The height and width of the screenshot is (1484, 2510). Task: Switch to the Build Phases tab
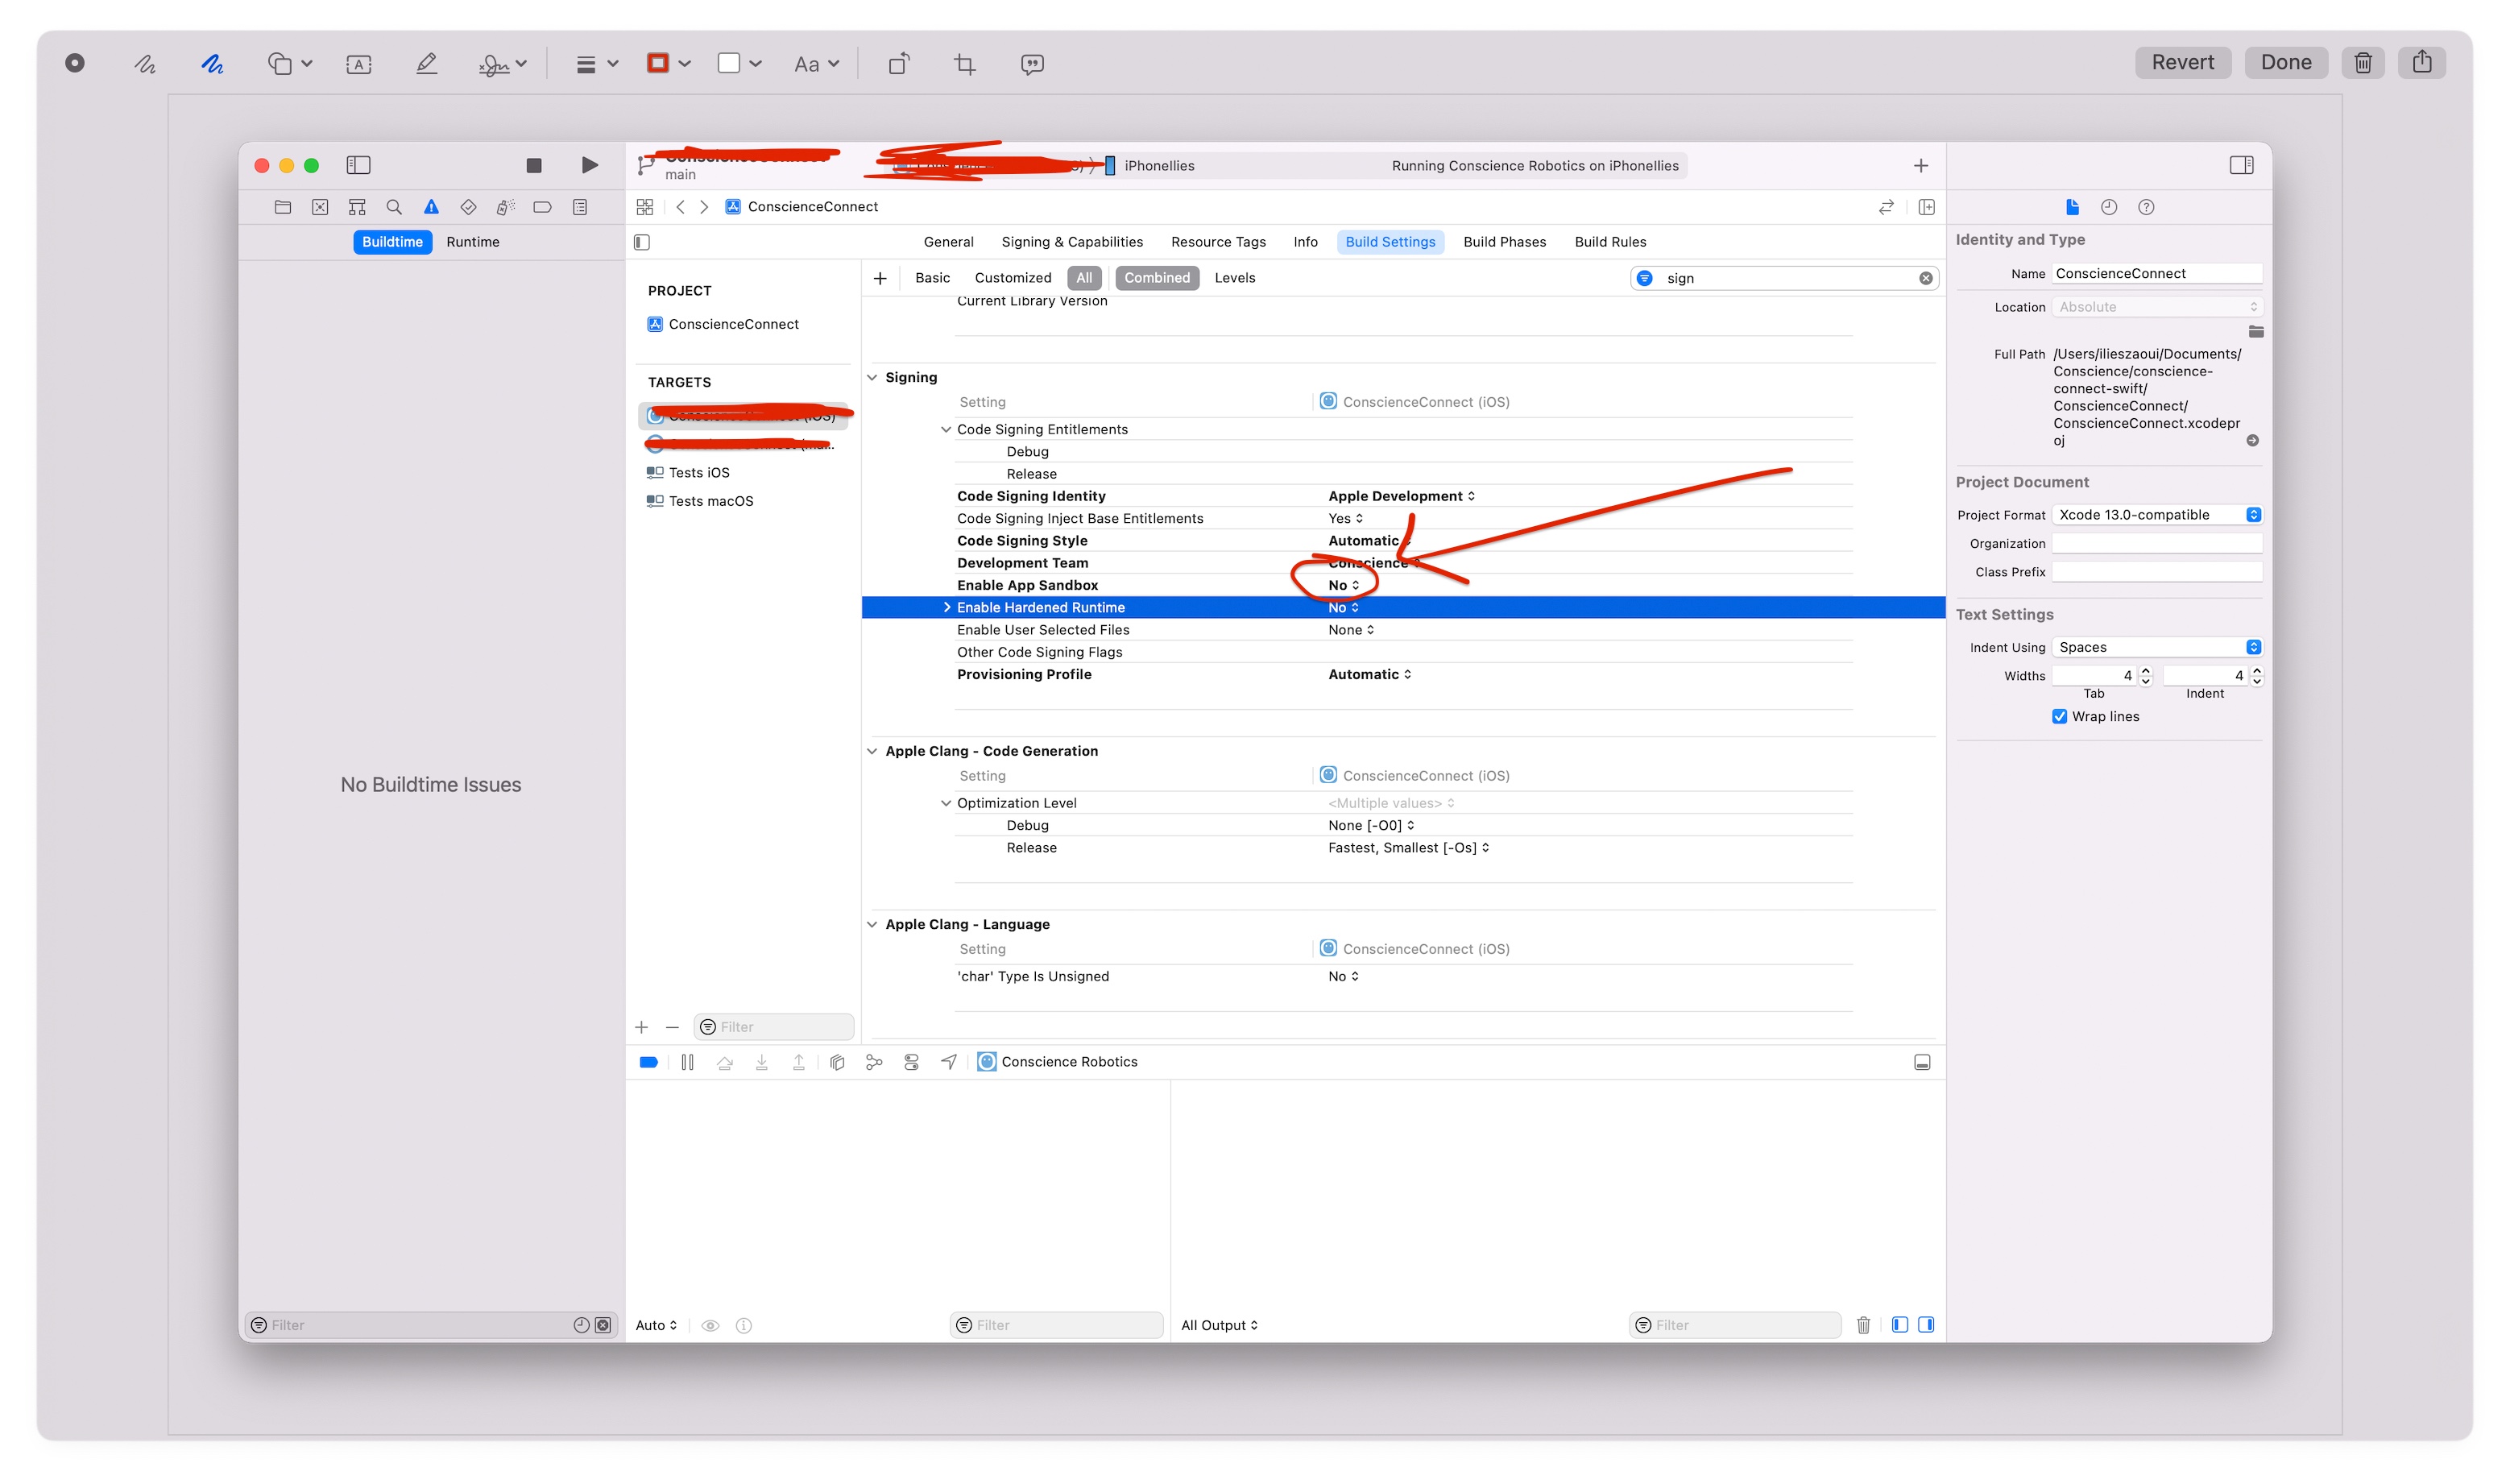1503,242
